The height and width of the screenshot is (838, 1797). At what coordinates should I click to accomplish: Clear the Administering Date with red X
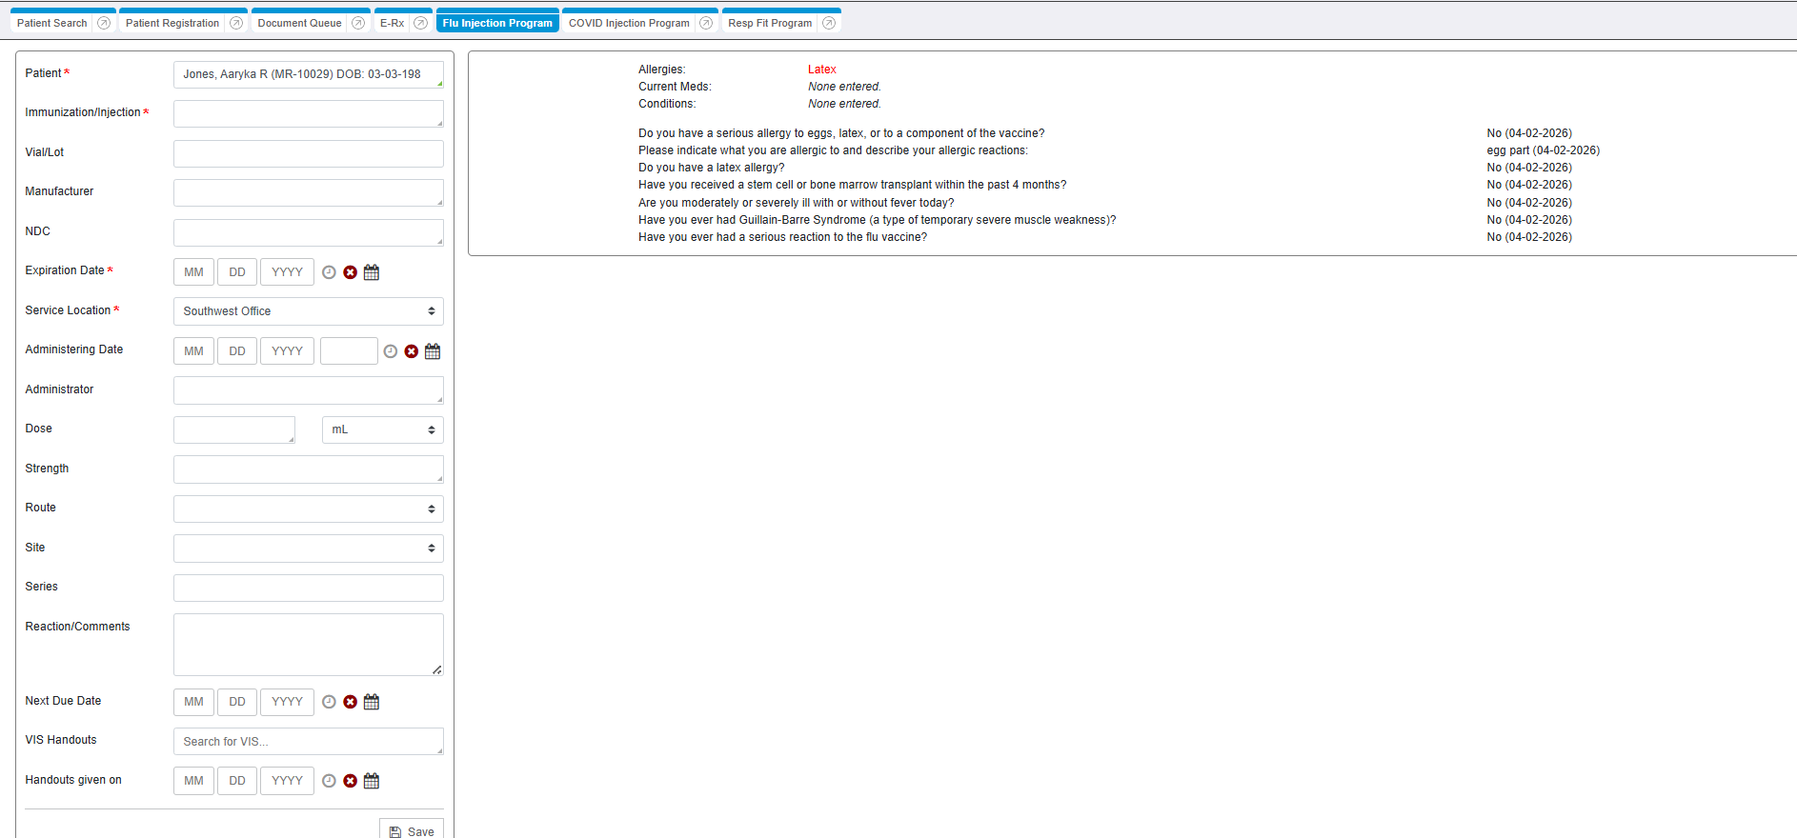pos(411,351)
